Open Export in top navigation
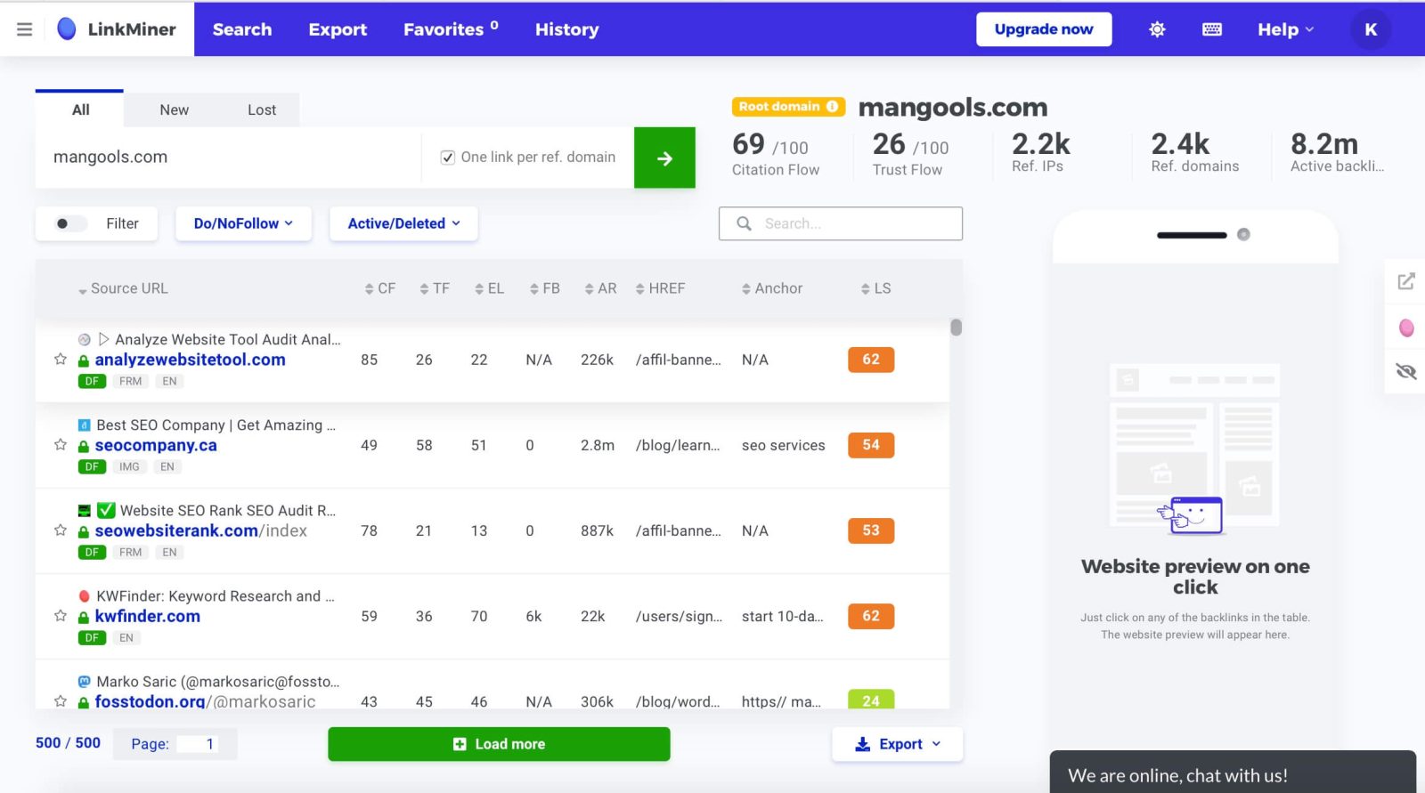This screenshot has width=1425, height=793. pos(338,29)
